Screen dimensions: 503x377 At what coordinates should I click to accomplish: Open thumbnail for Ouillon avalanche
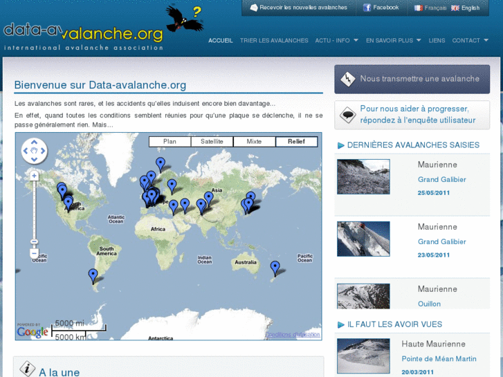(363, 296)
